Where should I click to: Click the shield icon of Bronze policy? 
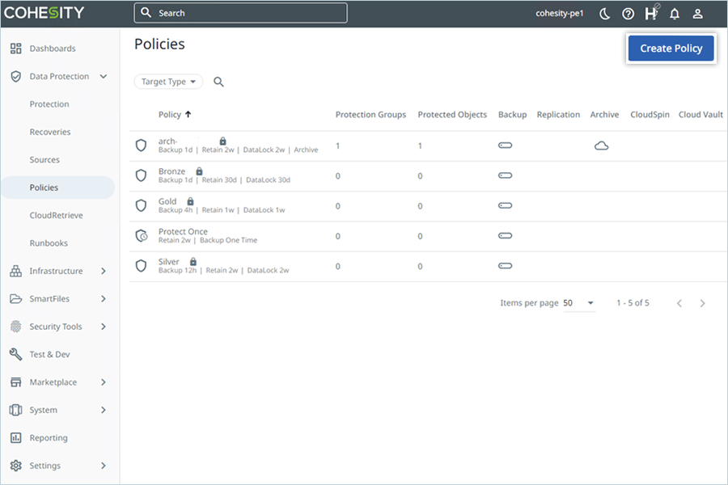point(141,175)
